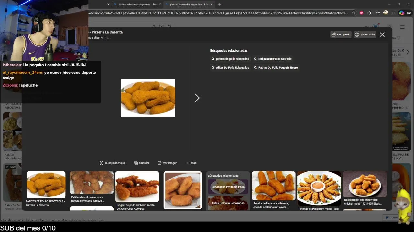Close the leftmost partially hidden tab
This screenshot has width=414, height=232.
tap(108, 5)
